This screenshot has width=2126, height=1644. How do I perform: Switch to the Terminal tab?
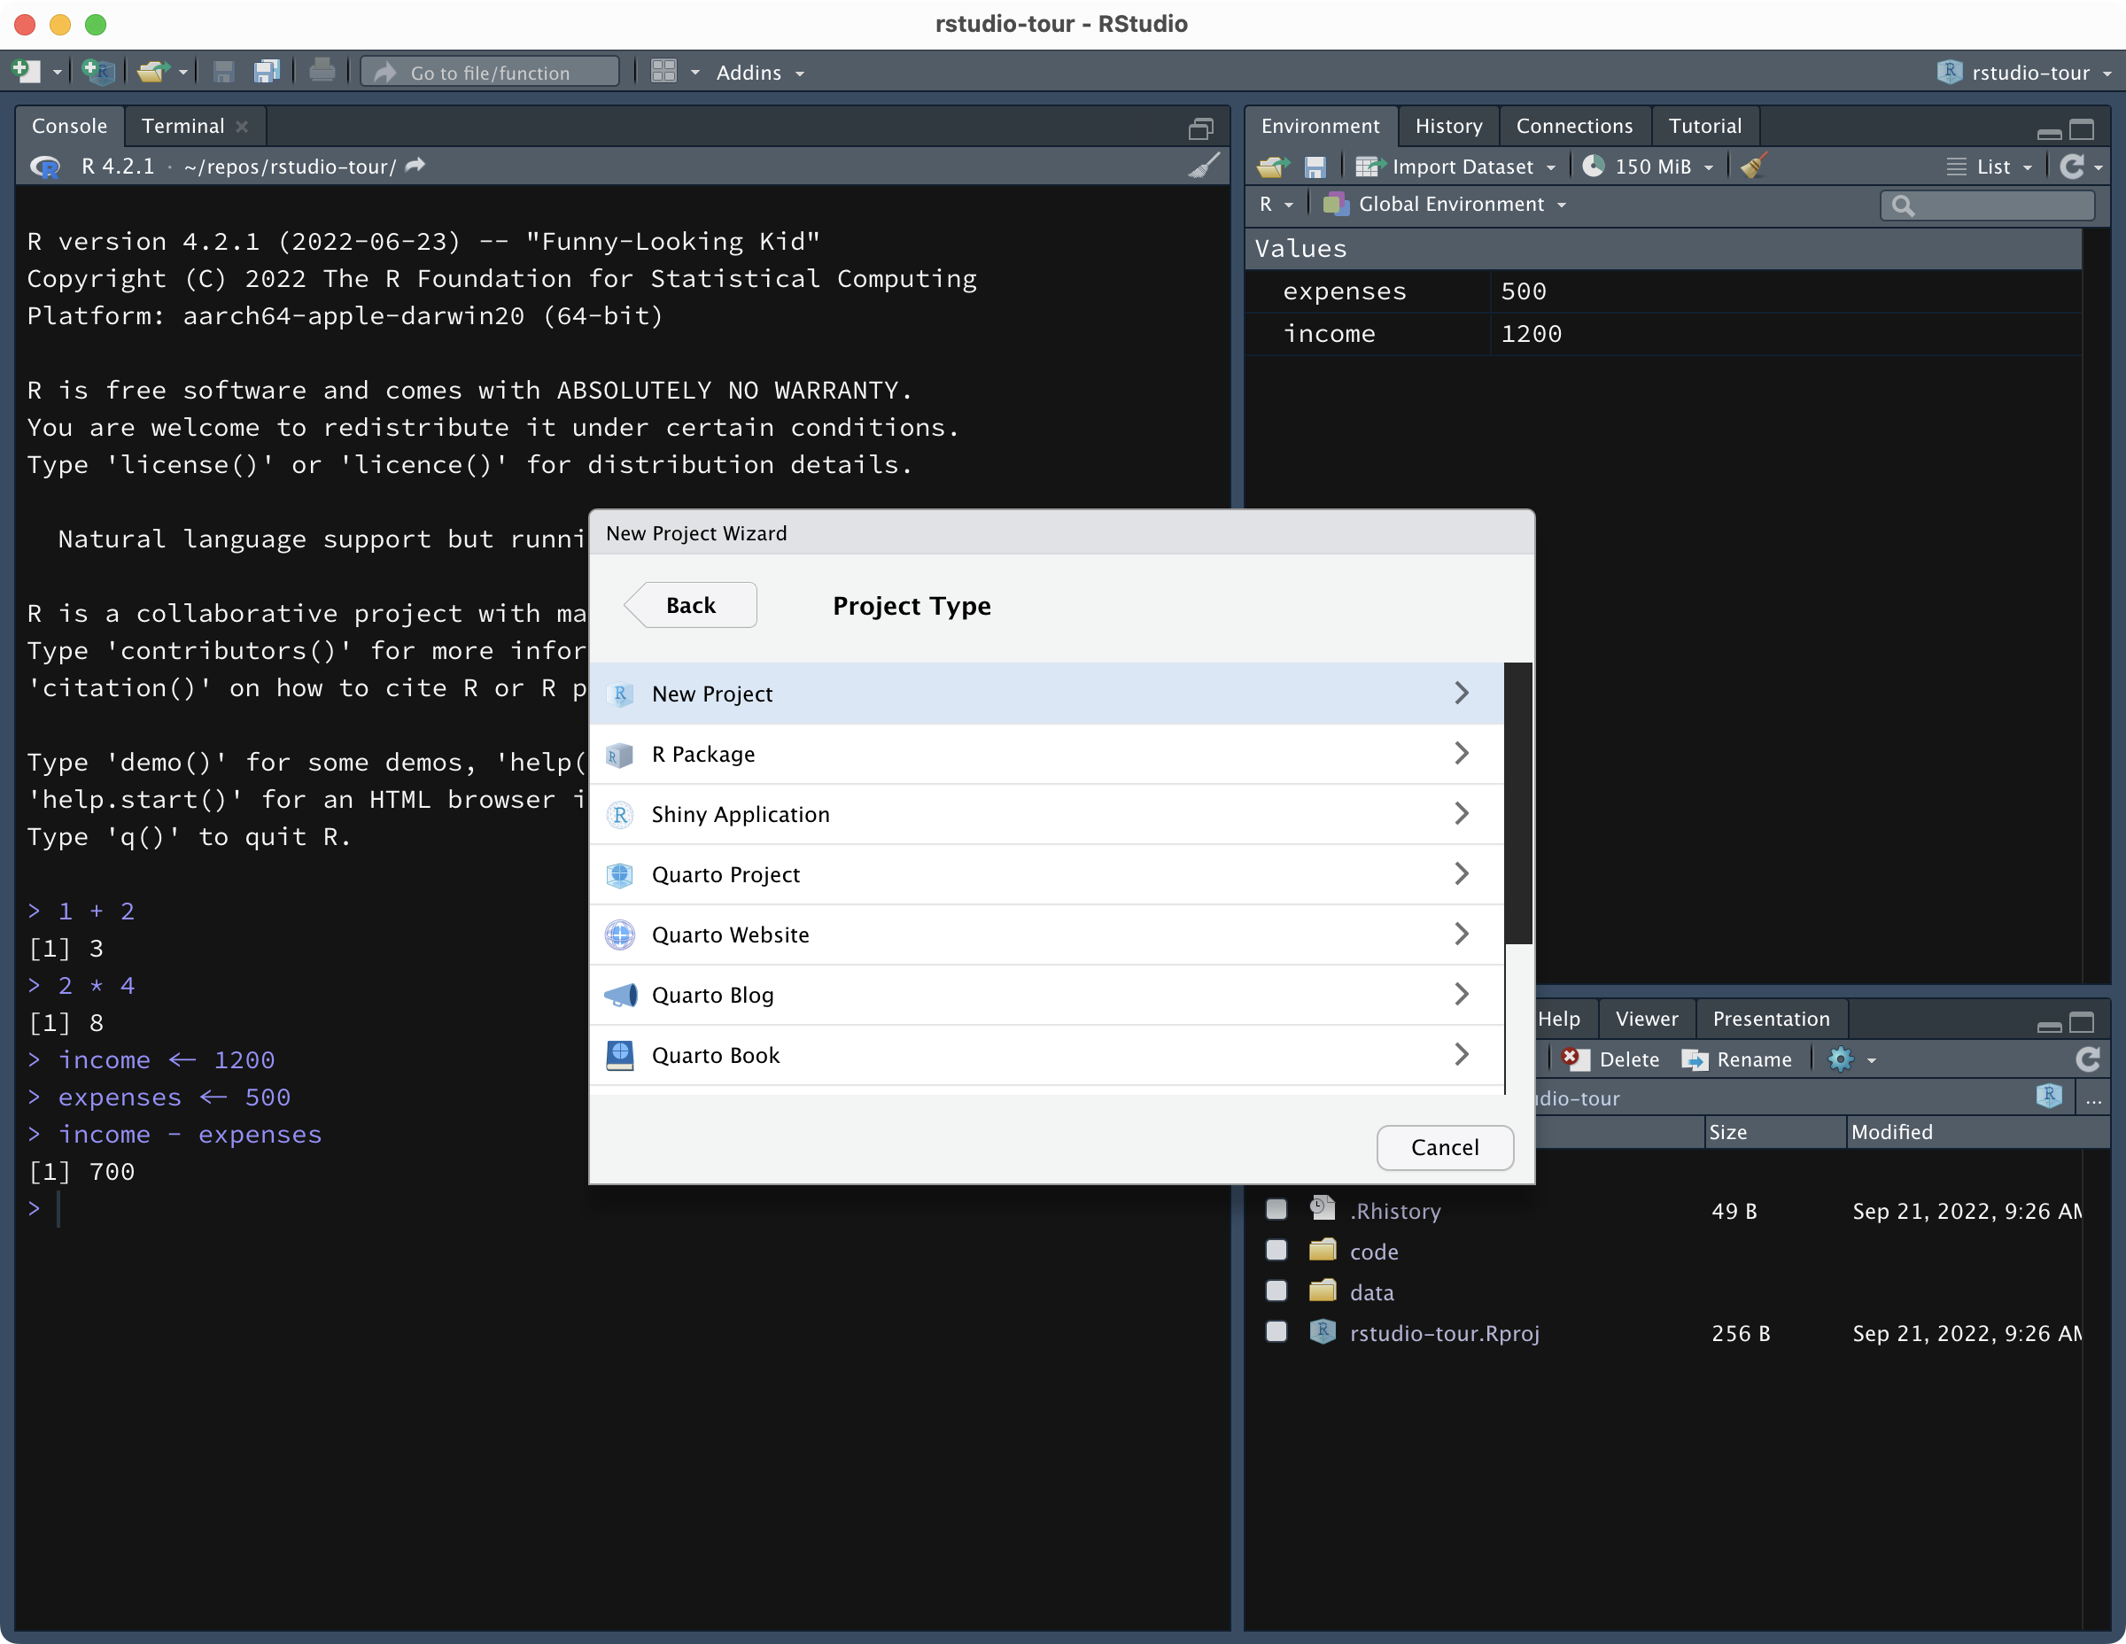coord(183,126)
